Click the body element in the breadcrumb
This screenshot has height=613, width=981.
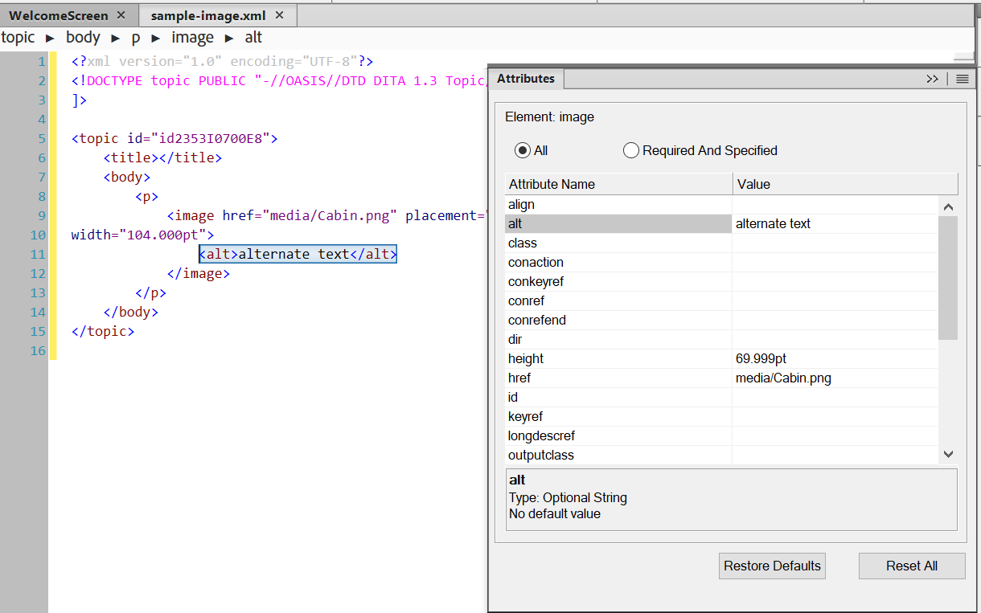[83, 38]
